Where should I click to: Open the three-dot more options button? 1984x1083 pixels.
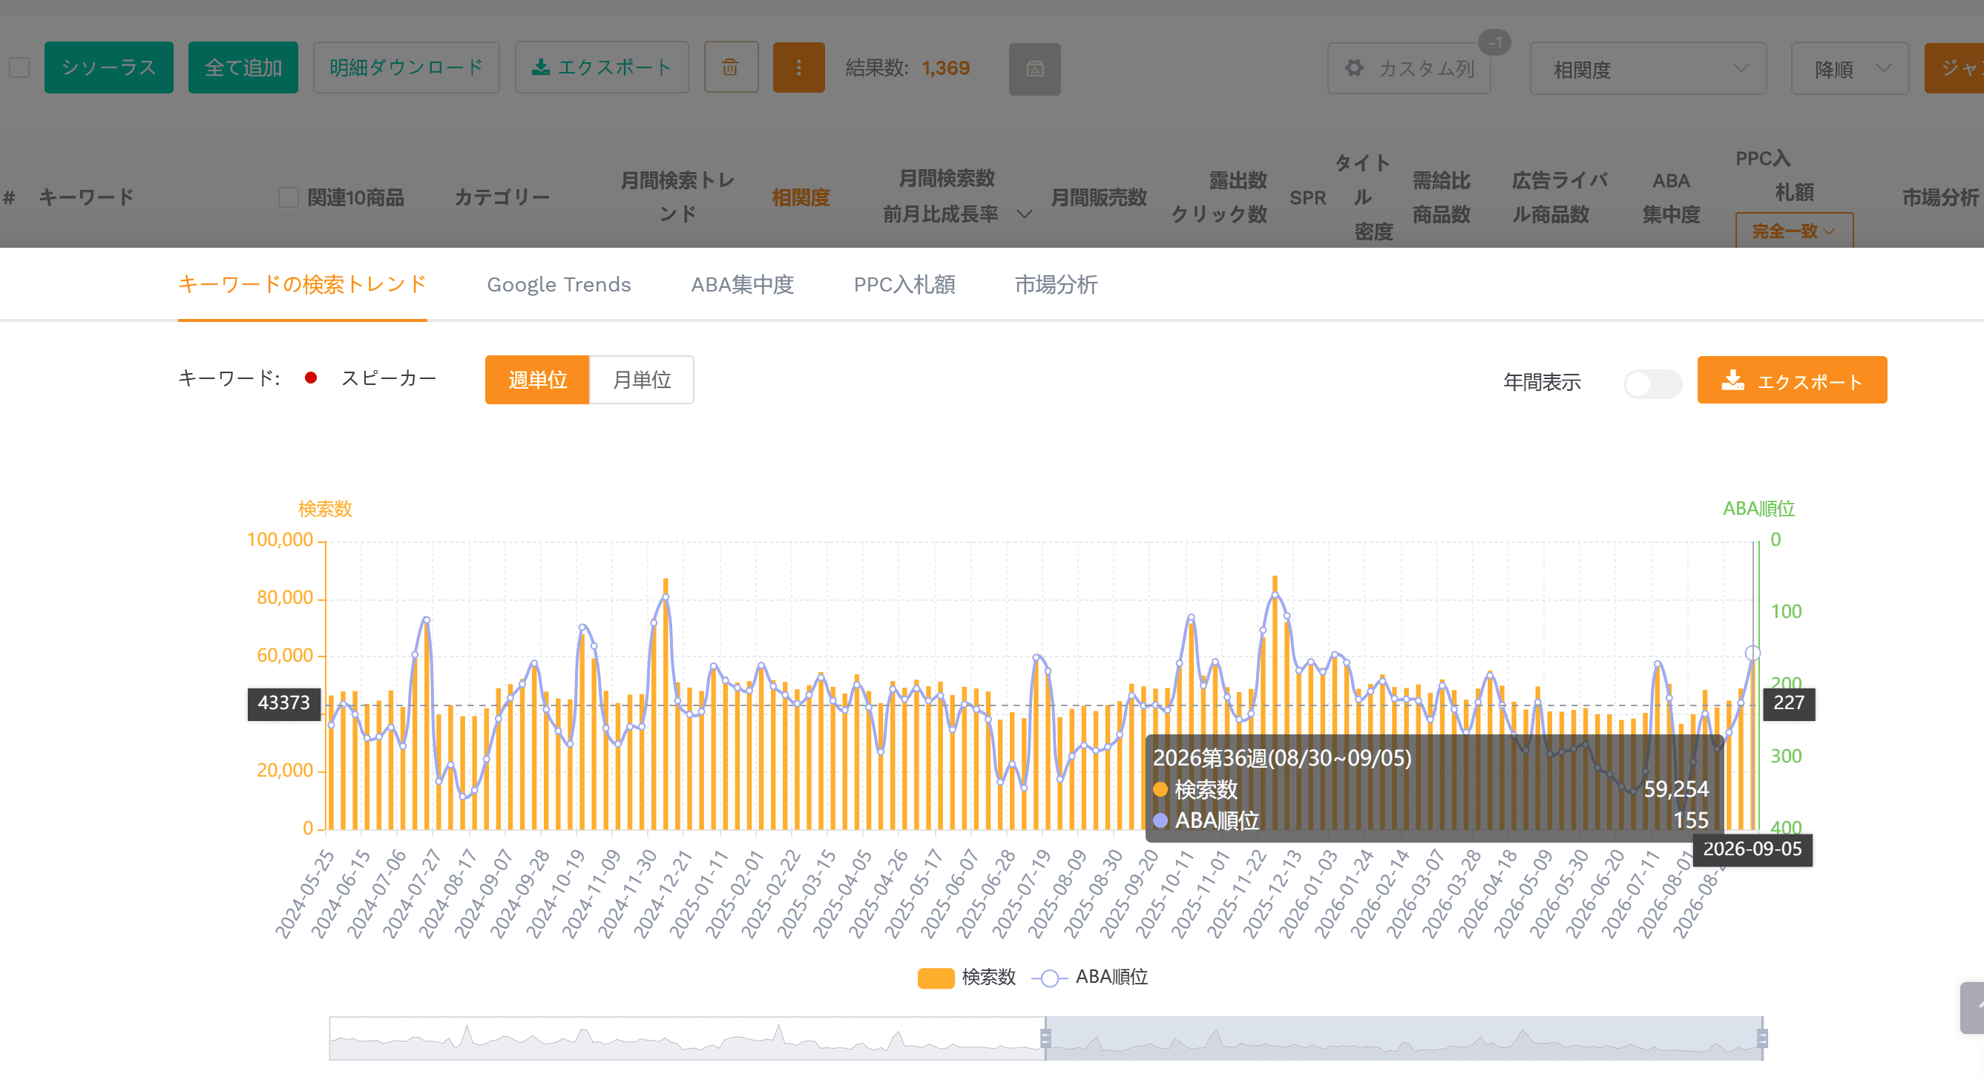click(798, 68)
